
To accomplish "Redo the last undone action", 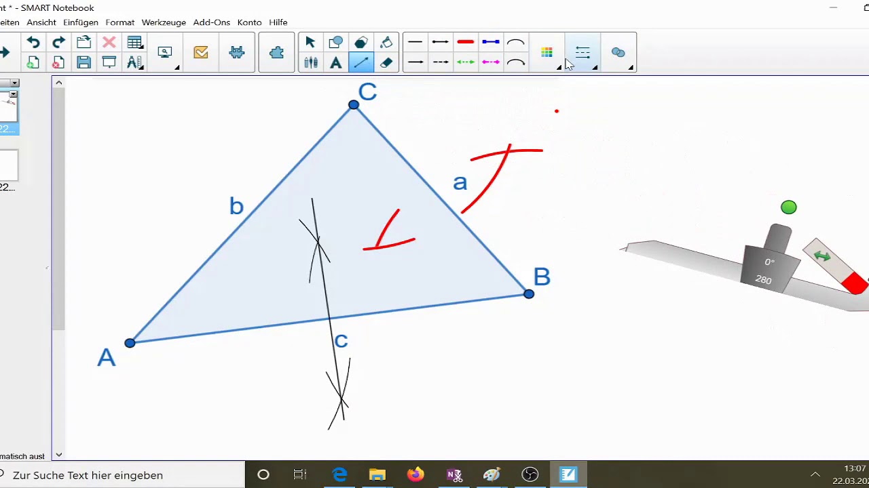I will (58, 43).
